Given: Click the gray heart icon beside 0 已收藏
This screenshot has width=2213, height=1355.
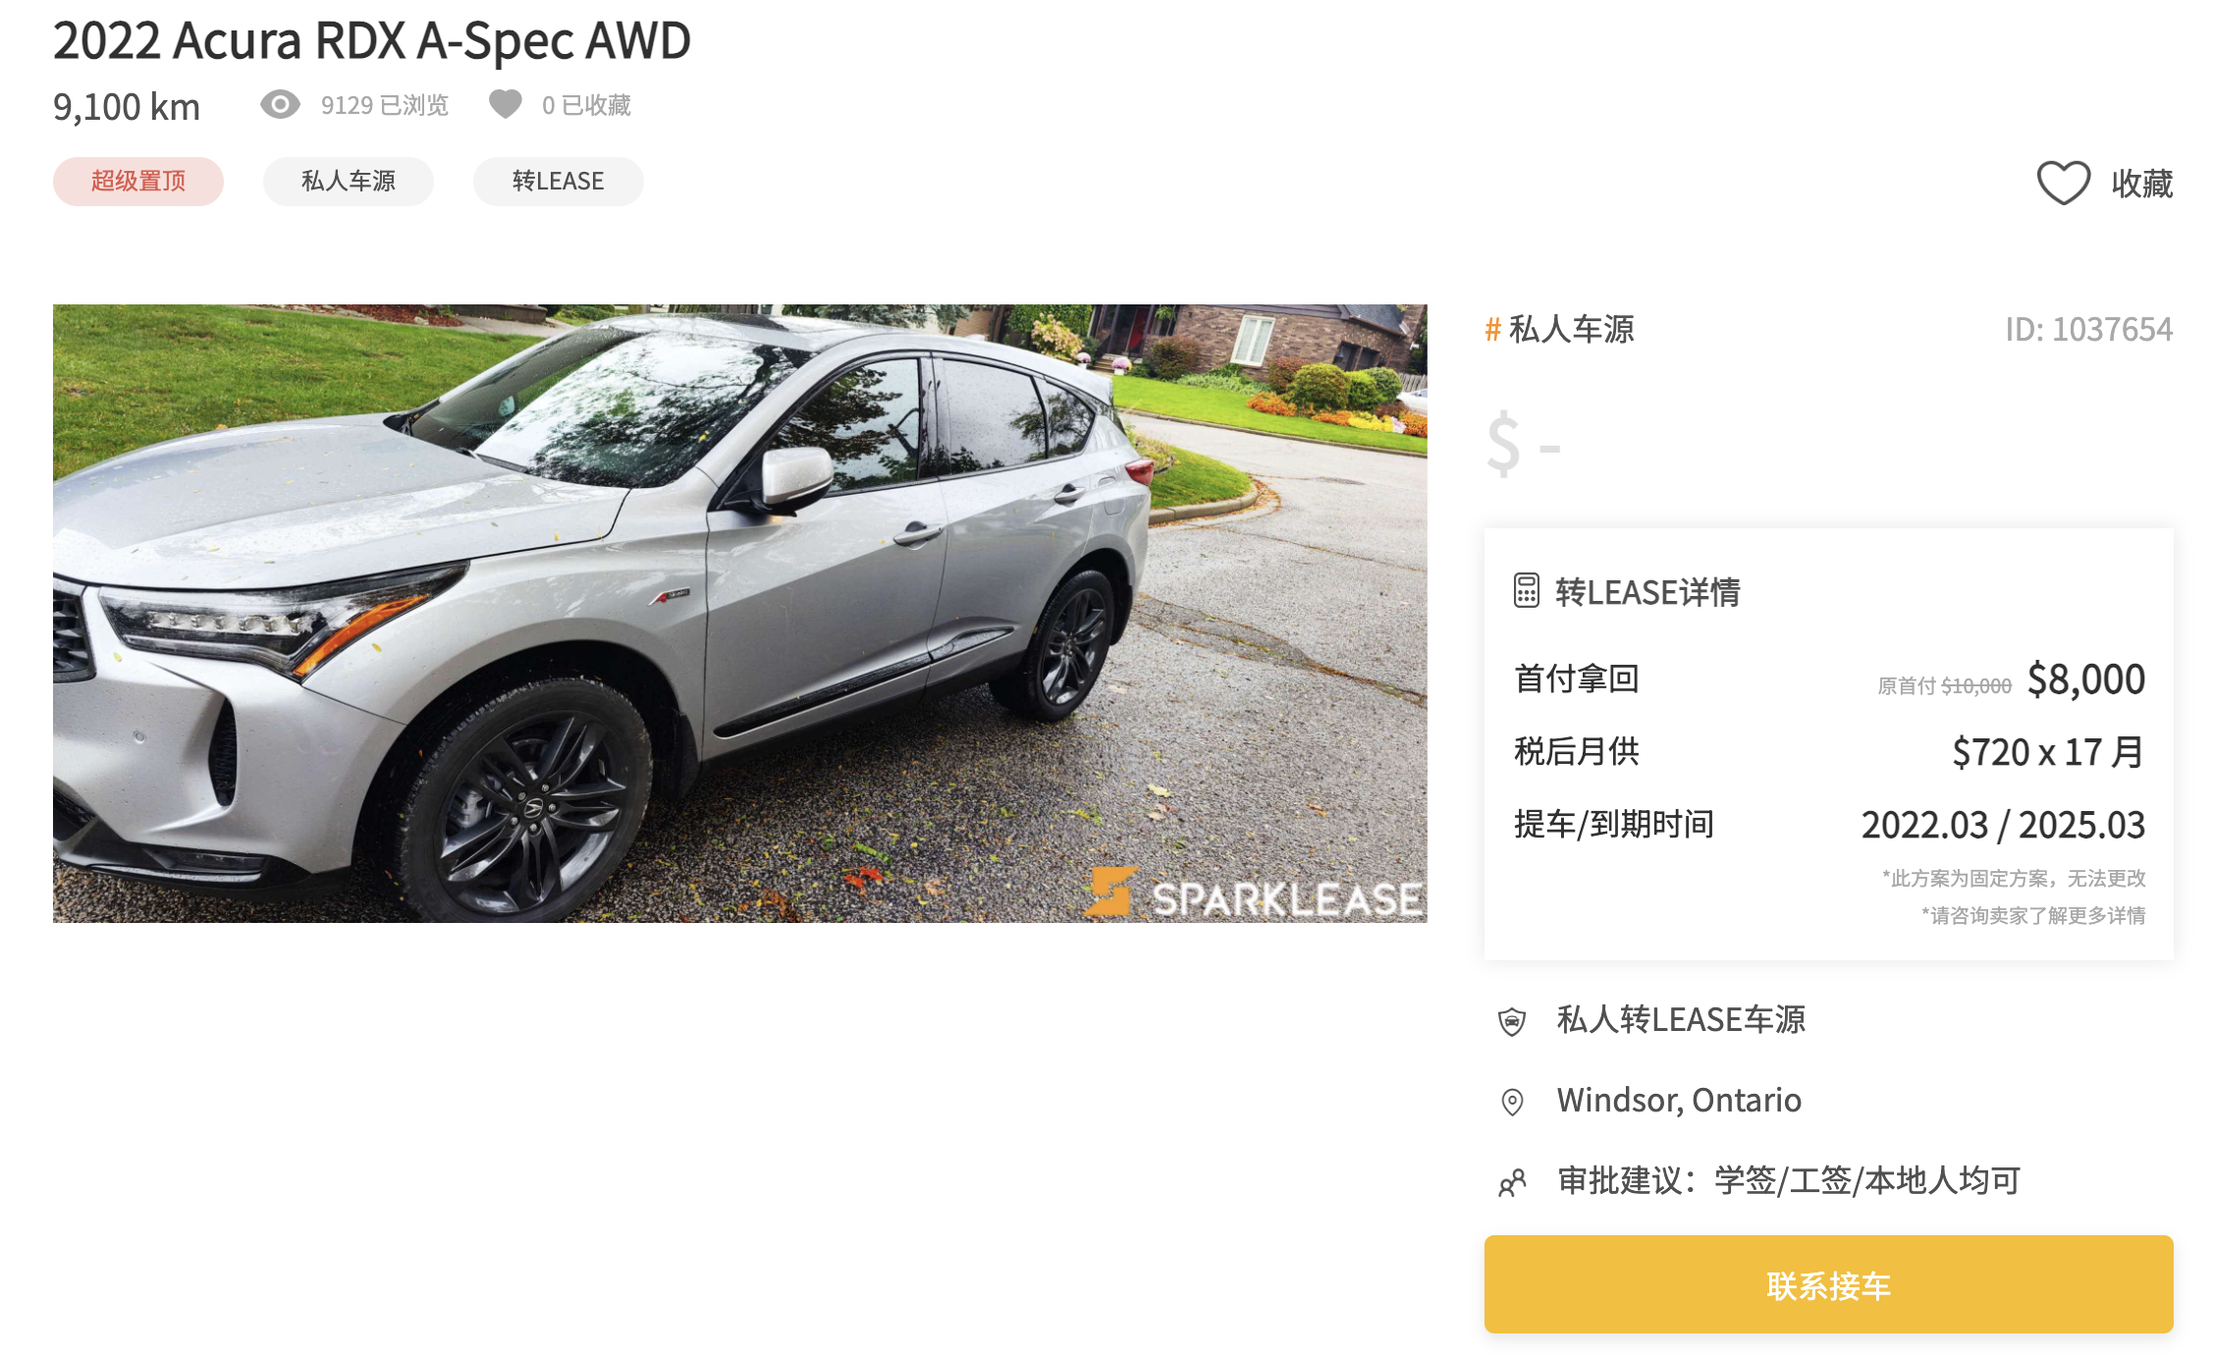Looking at the screenshot, I should [x=506, y=104].
